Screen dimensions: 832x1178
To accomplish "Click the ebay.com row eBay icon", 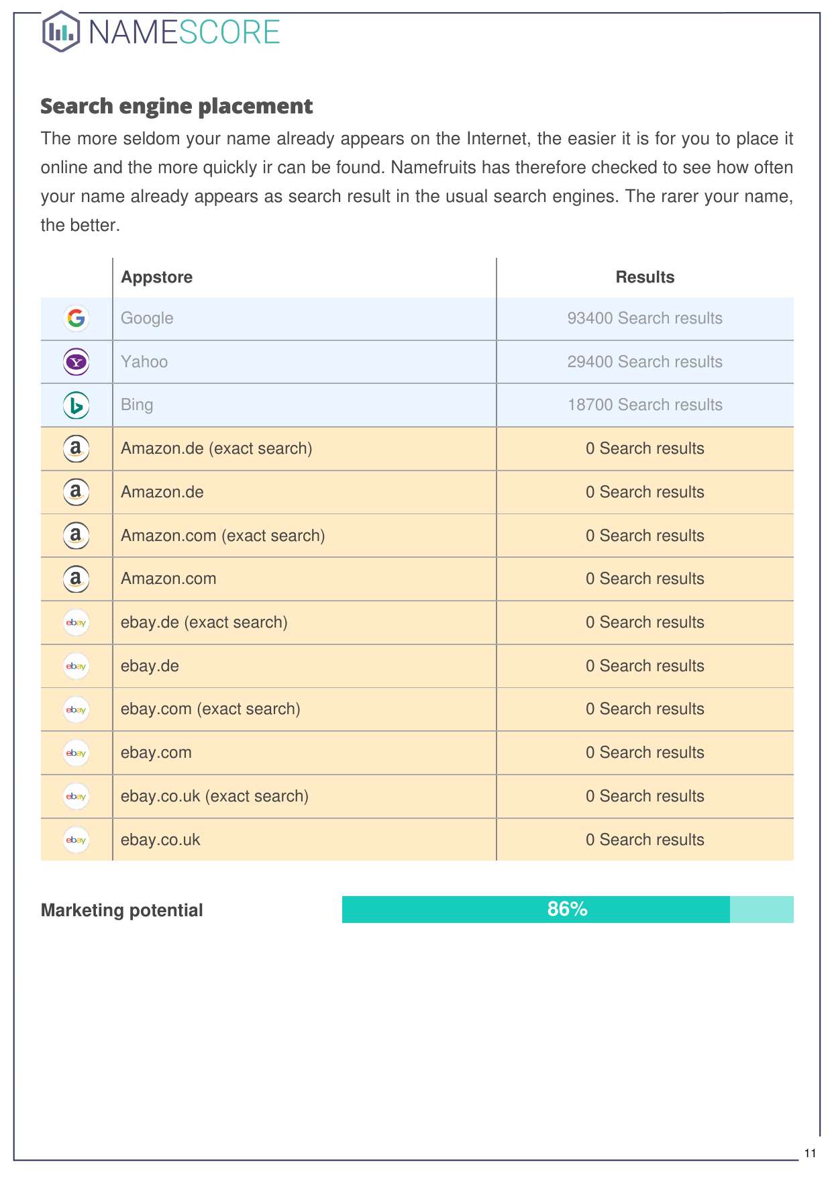I will pyautogui.click(x=76, y=752).
